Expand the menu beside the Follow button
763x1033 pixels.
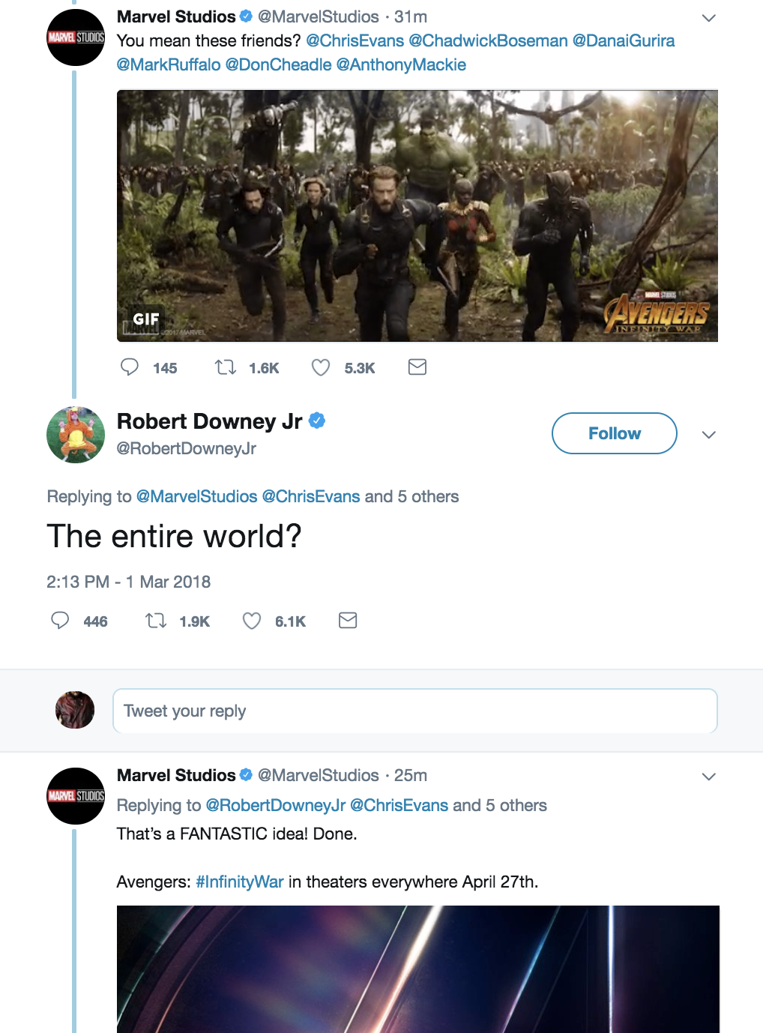(x=708, y=435)
